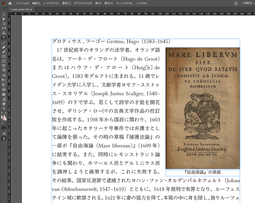Select the Line tool
The width and height of the screenshot is (255, 203).
tap(4, 43)
